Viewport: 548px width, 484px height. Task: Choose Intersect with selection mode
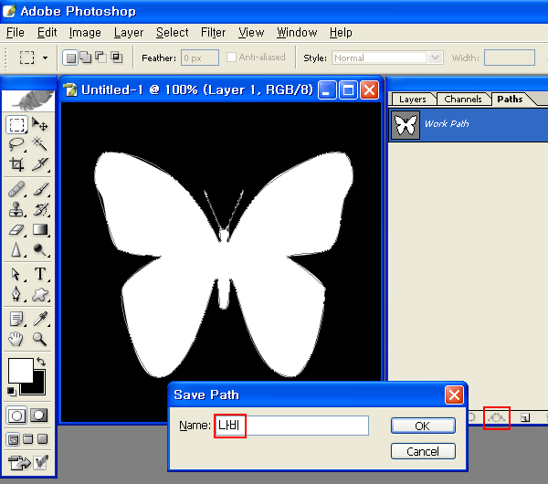116,58
